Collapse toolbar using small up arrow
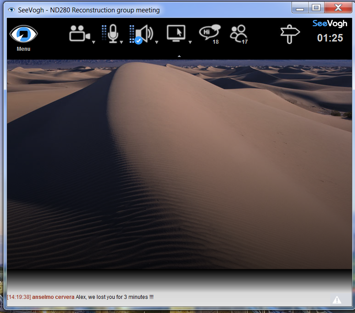Image resolution: width=355 pixels, height=313 pixels. 179,57
